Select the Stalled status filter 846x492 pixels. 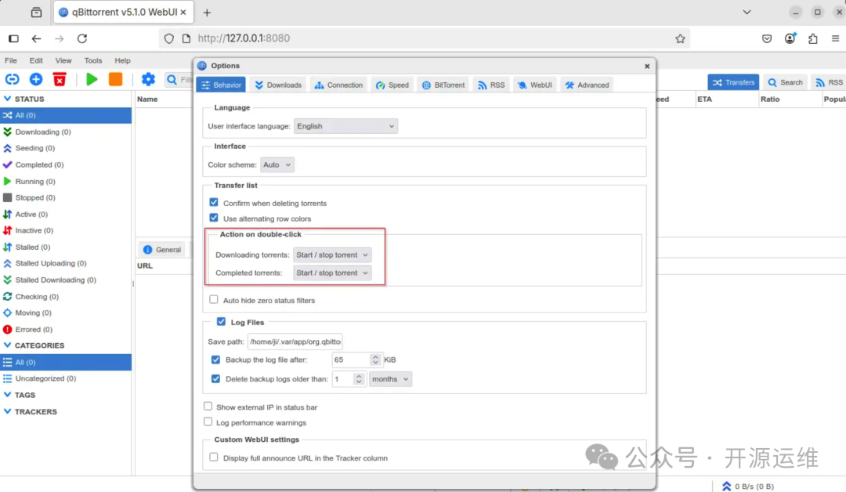(31, 247)
